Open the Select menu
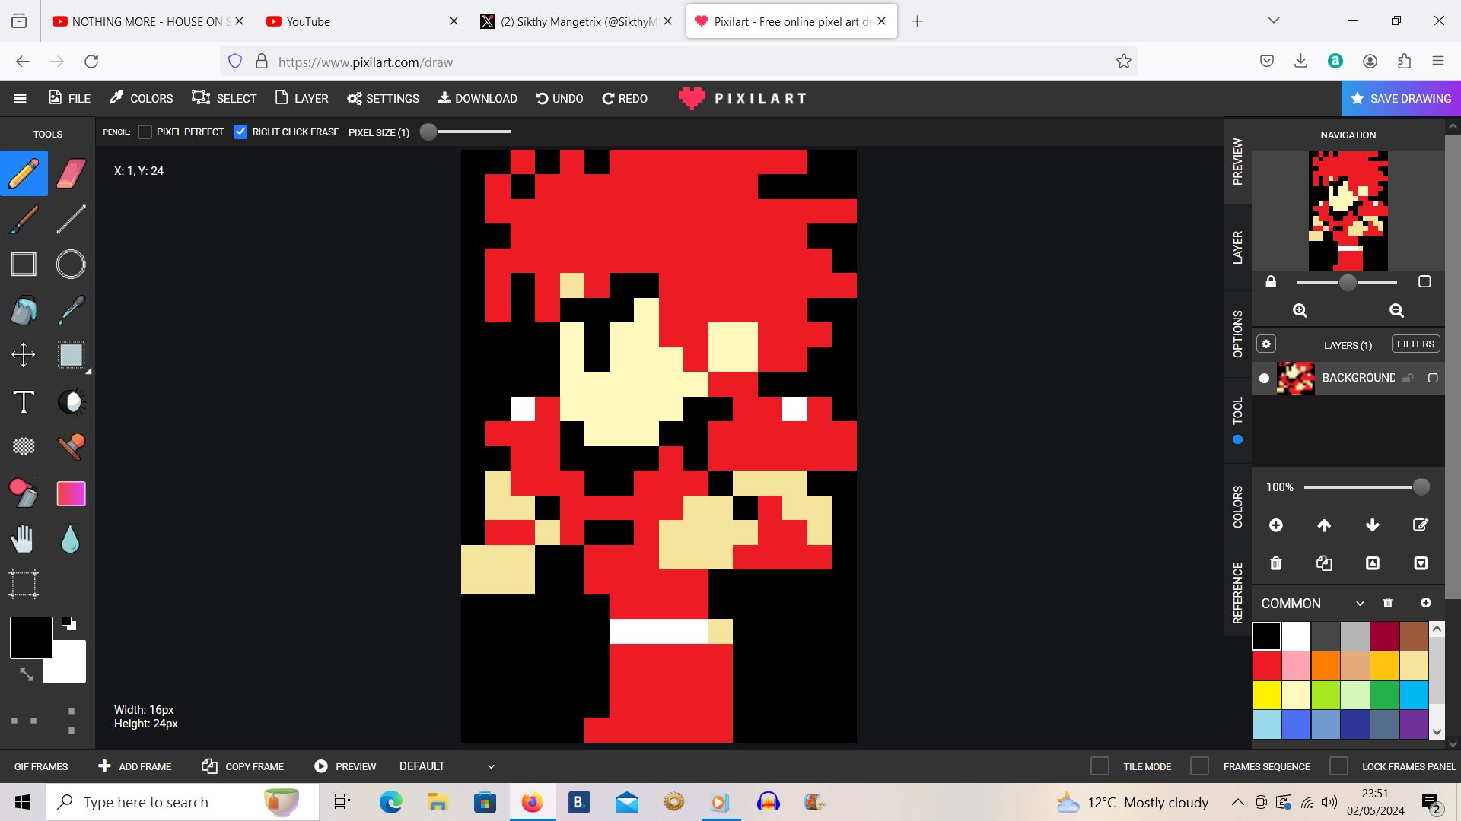Screen dimensions: 1461x821 point(224,98)
